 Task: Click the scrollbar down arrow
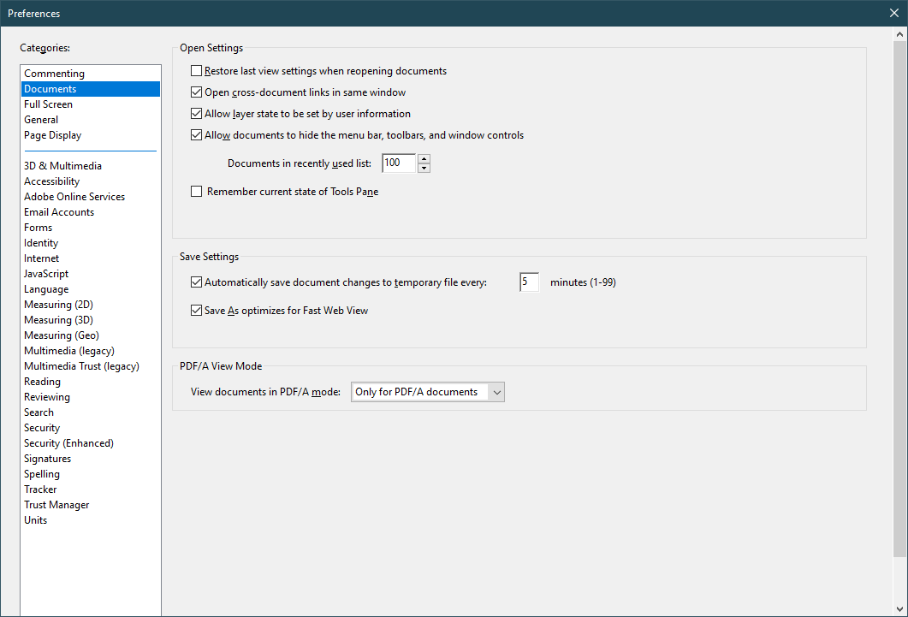click(x=899, y=609)
